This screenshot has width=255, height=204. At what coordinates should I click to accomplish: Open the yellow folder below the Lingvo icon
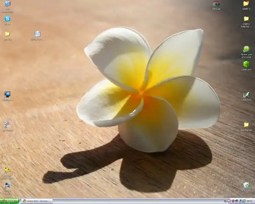point(246,125)
